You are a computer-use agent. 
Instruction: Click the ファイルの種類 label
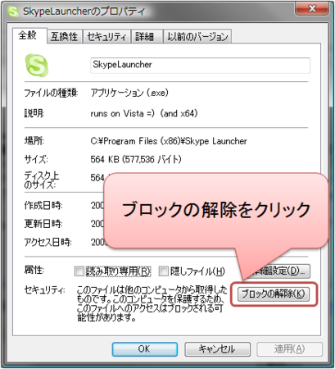click(x=51, y=93)
